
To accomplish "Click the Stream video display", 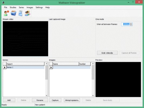I will point(25,39).
